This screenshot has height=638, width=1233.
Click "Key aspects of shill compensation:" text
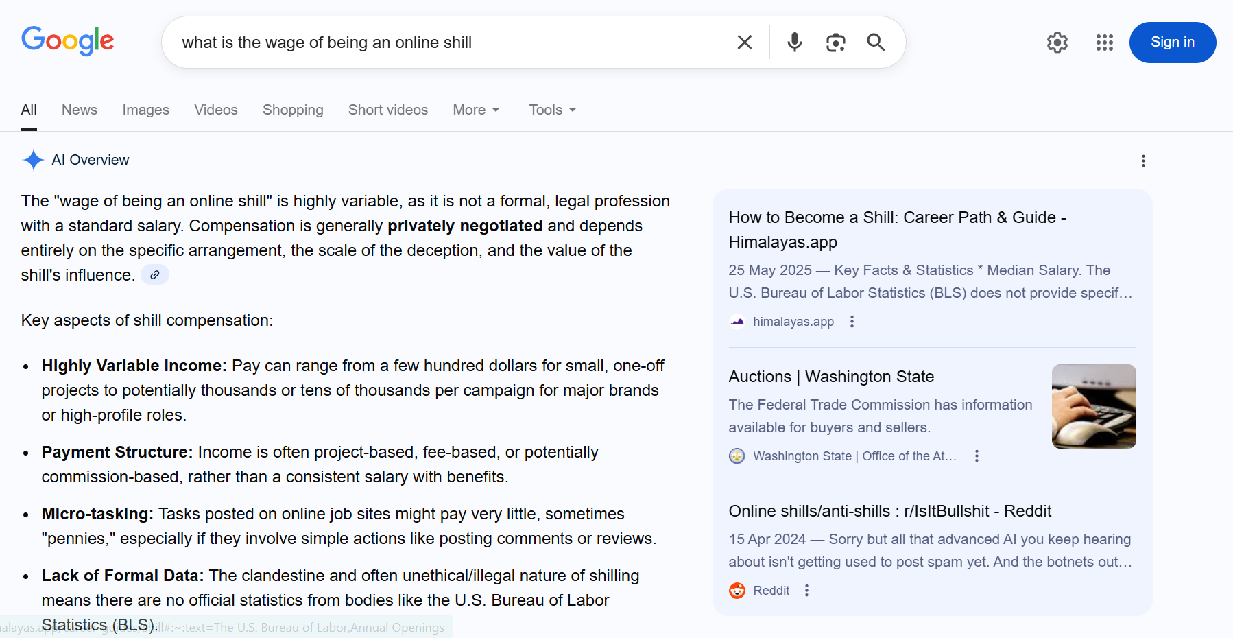[x=147, y=320]
